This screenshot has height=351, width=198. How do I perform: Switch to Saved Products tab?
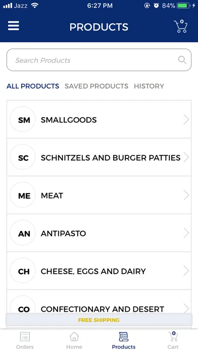(96, 86)
